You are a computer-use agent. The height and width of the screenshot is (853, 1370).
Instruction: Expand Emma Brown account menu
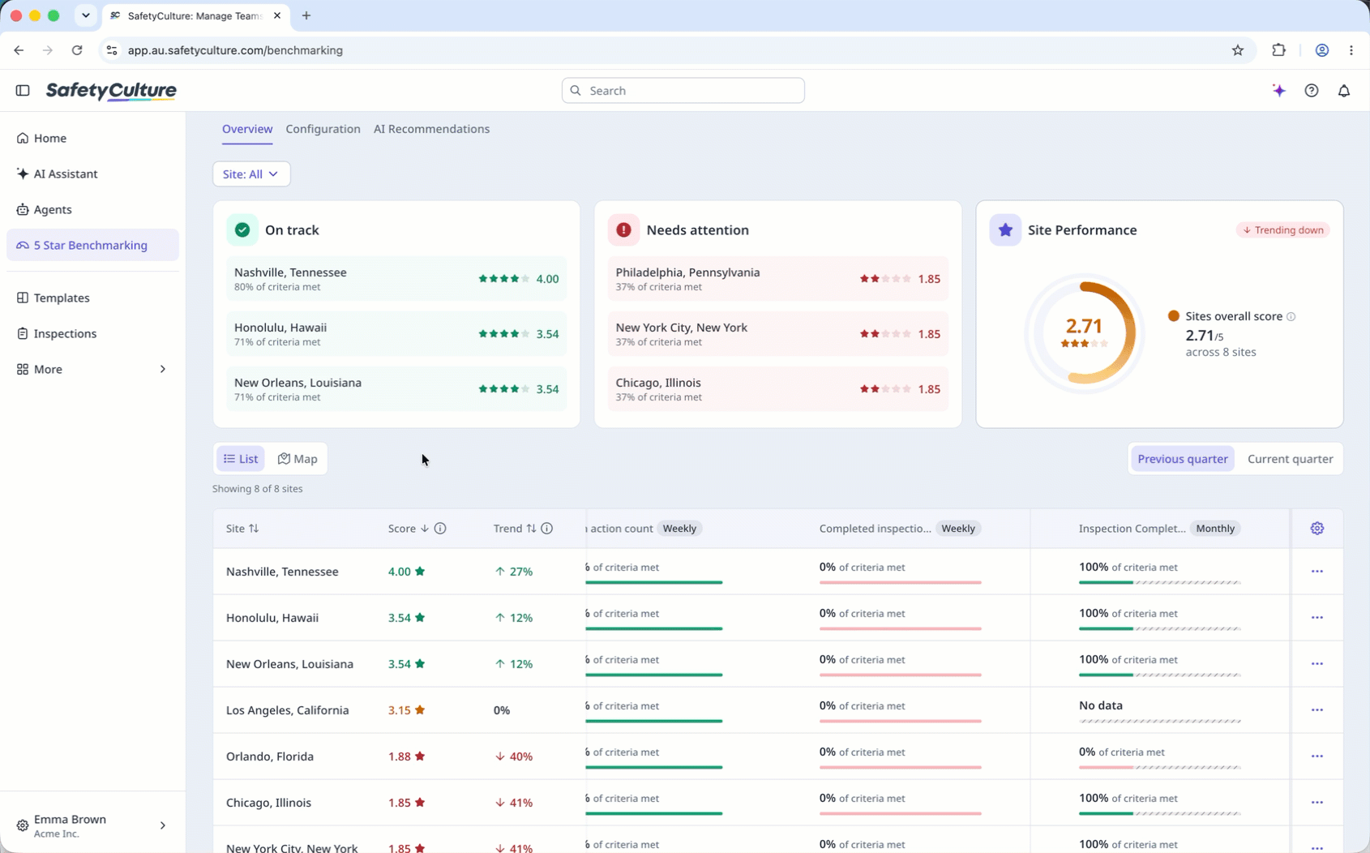92,825
